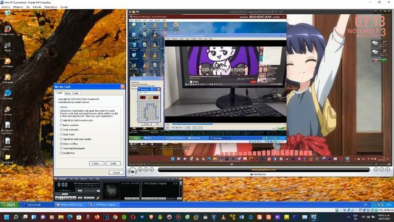Open Opera browser from host taskbar
Image resolution: width=394 pixels, height=222 pixels.
click(x=133, y=217)
